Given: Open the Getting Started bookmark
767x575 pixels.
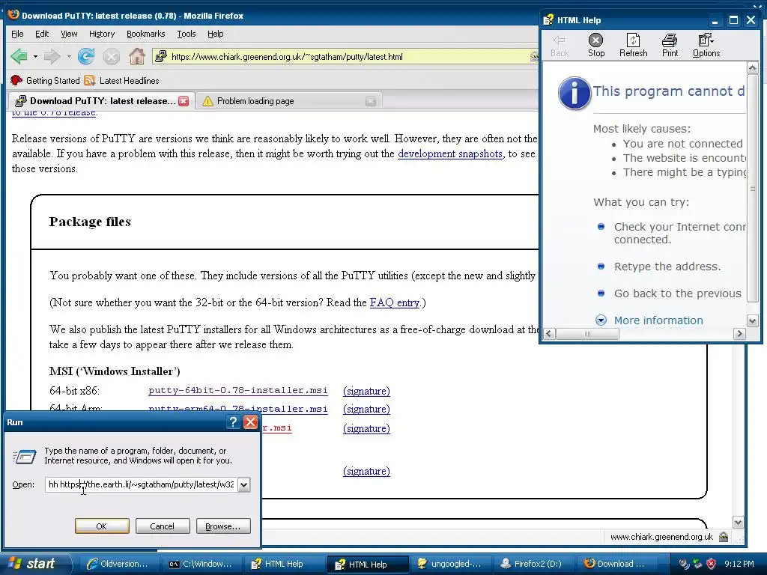Looking at the screenshot, I should [x=45, y=81].
